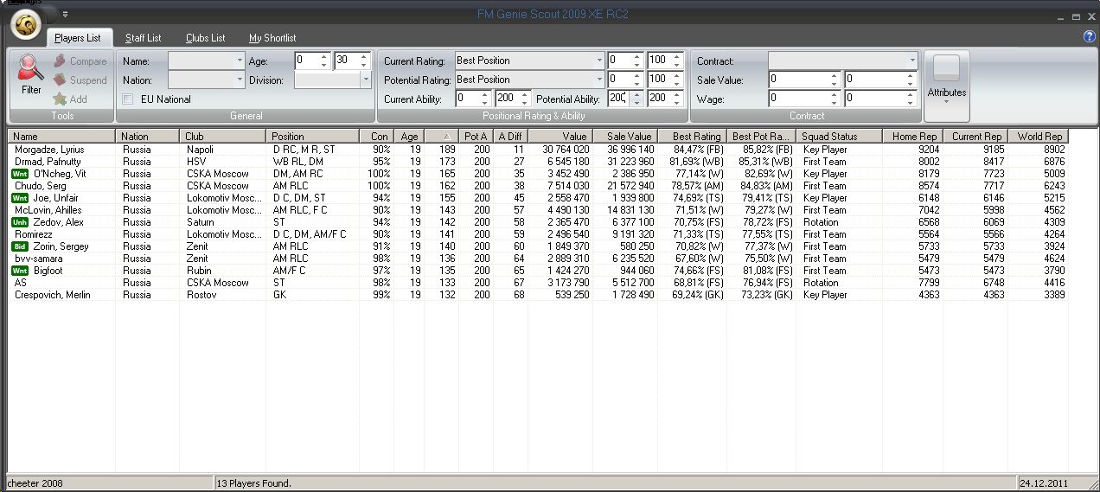Click the Suspend tool icon

[x=60, y=80]
